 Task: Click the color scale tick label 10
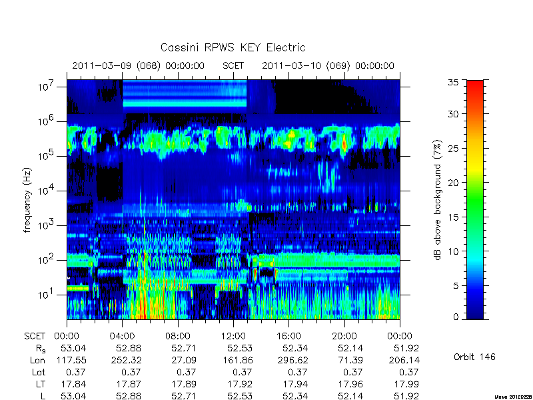coord(453,251)
